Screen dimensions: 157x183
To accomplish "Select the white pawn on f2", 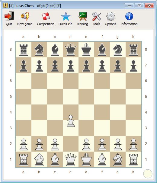I will [x=102, y=144].
